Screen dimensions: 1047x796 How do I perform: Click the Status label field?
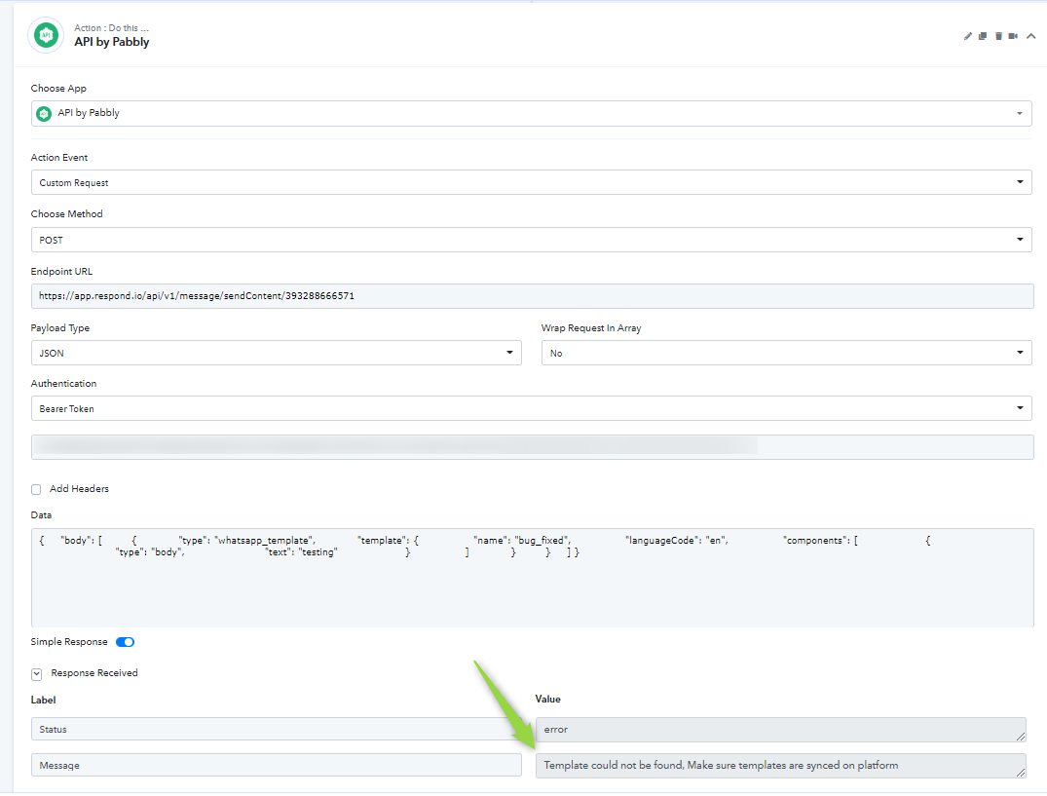point(277,729)
